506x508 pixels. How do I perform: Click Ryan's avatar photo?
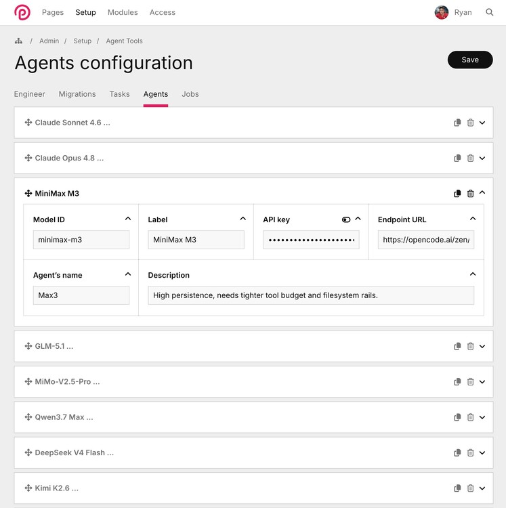(442, 12)
